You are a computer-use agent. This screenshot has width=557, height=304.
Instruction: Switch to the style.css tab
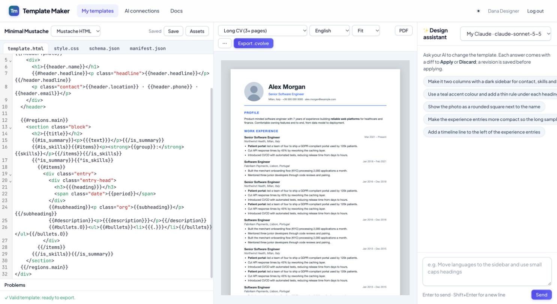tap(66, 48)
